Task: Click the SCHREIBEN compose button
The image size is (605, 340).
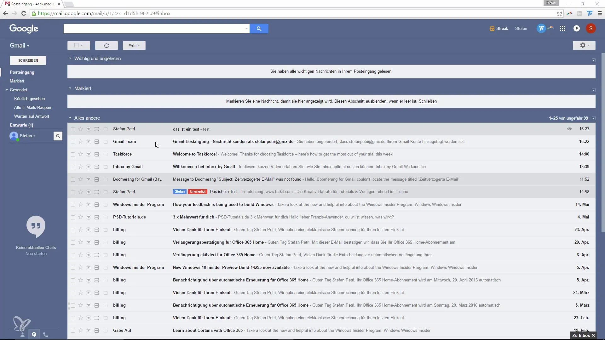Action: [28, 60]
